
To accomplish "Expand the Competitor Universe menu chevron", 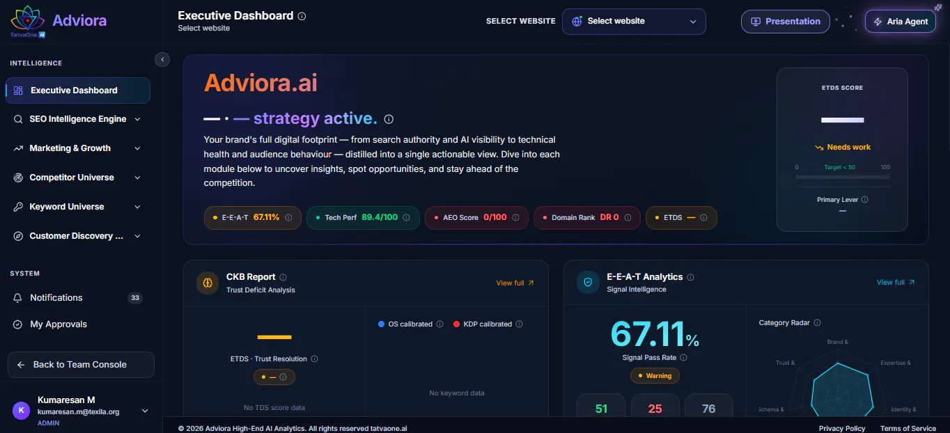I will click(137, 178).
